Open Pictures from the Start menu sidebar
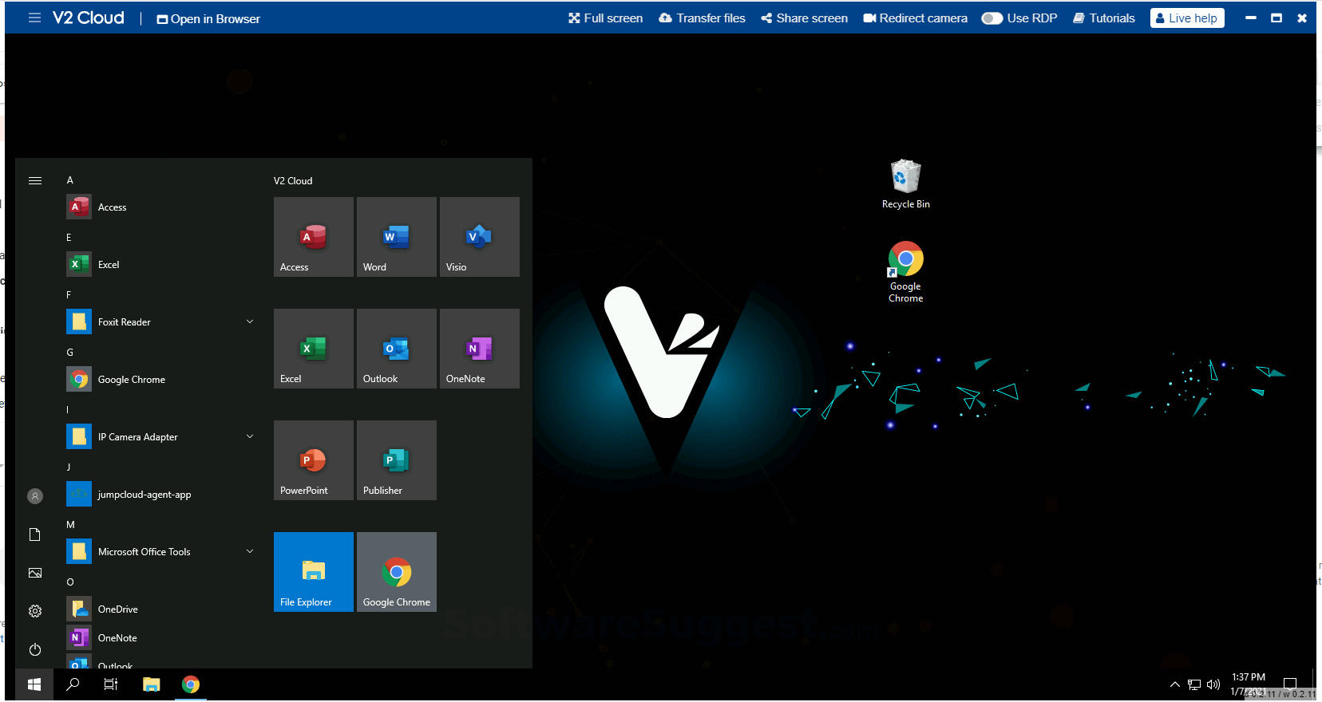The width and height of the screenshot is (1322, 702). [35, 573]
